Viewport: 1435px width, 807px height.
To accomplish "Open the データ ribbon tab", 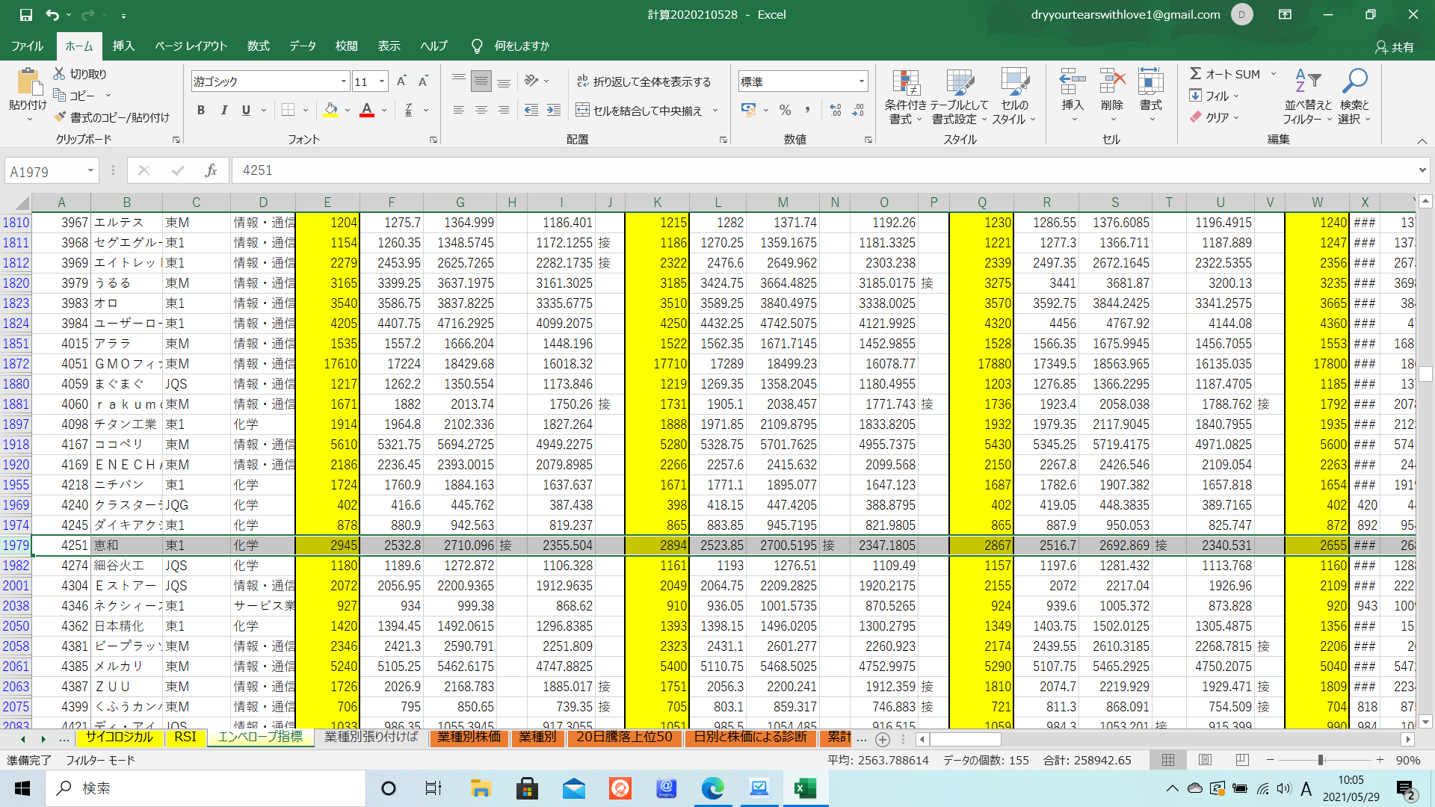I will pos(303,46).
